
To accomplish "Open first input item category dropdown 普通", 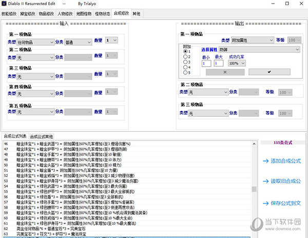I will [78, 42].
